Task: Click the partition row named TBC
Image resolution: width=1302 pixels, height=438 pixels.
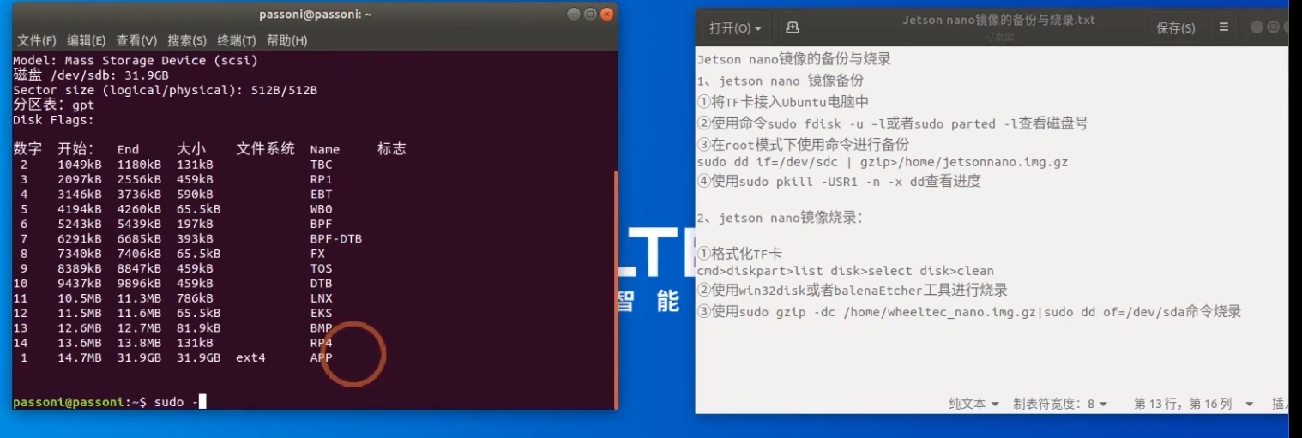Action: coord(176,165)
